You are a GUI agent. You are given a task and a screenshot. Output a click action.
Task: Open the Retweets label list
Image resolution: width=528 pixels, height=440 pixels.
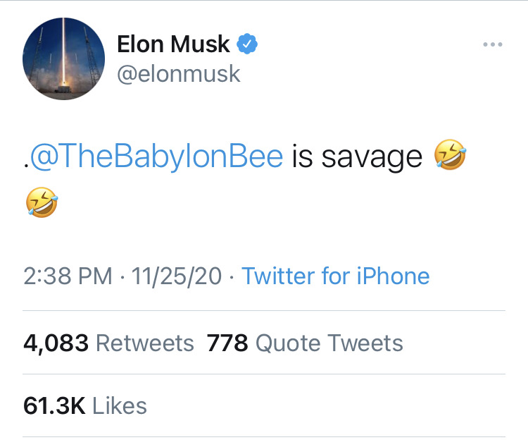144,343
